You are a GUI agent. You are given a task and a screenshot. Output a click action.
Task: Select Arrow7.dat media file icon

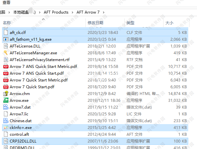tap(6, 107)
